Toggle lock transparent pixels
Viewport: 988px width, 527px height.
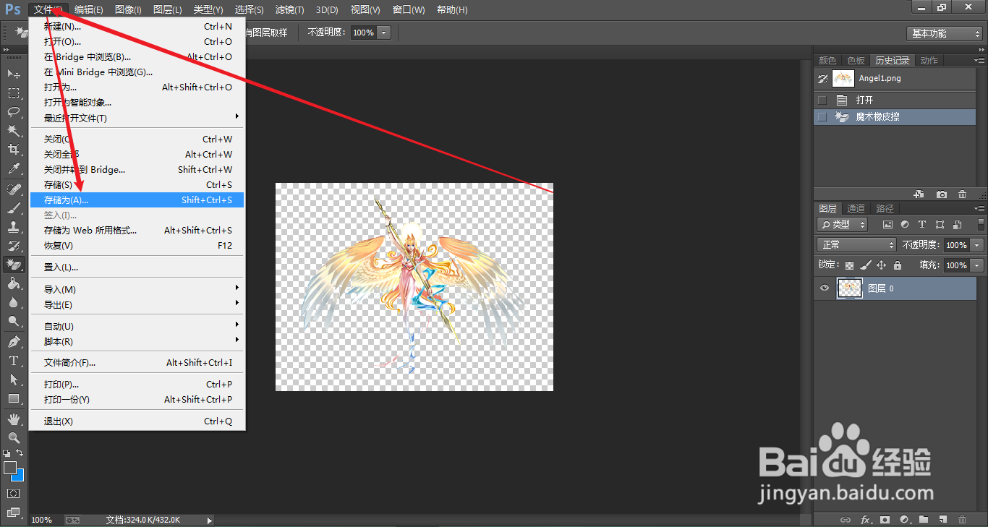(849, 265)
